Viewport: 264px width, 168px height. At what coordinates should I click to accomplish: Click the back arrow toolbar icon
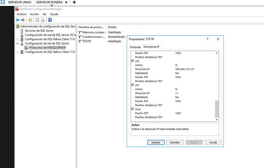[17, 20]
